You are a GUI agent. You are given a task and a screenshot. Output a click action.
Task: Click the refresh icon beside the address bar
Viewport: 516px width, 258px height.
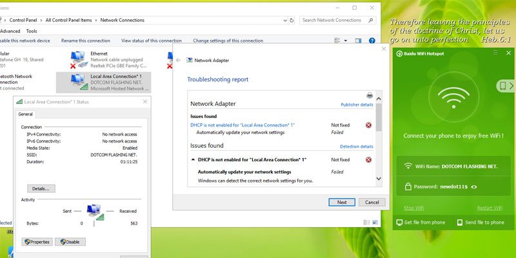click(x=292, y=20)
